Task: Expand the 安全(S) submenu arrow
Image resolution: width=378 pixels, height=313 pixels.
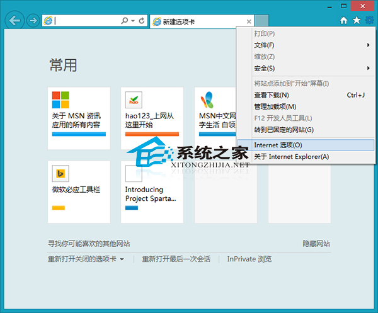Action: (369, 68)
